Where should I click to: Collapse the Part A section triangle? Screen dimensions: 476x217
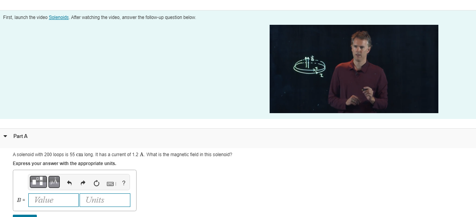[x=5, y=136]
